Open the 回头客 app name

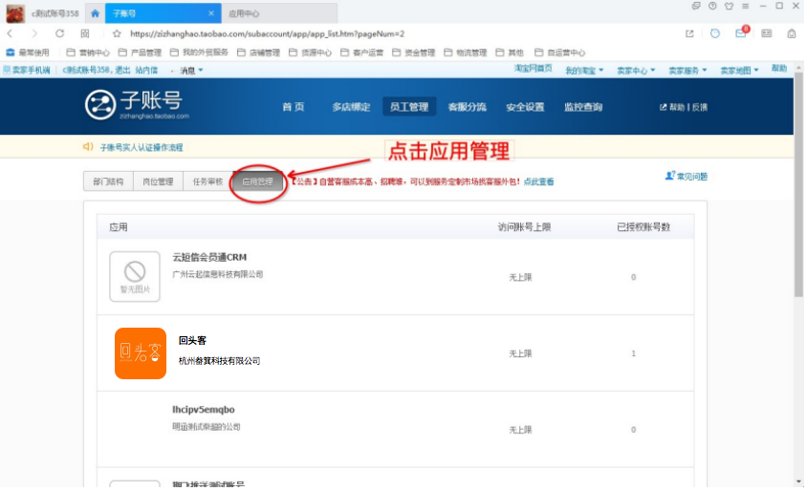click(x=192, y=340)
